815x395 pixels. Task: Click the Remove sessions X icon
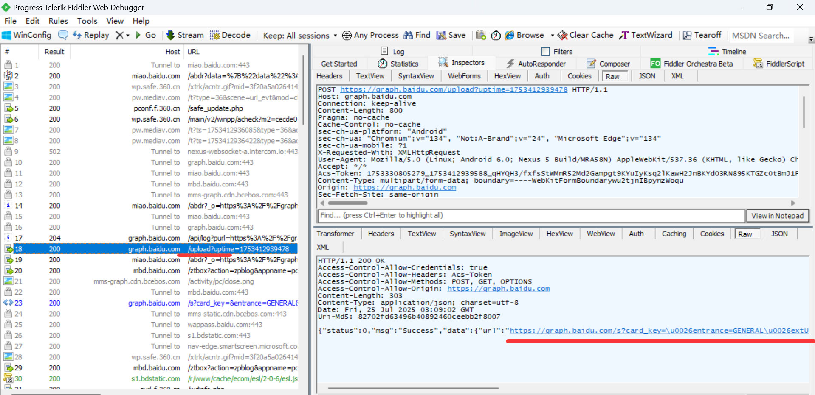120,35
